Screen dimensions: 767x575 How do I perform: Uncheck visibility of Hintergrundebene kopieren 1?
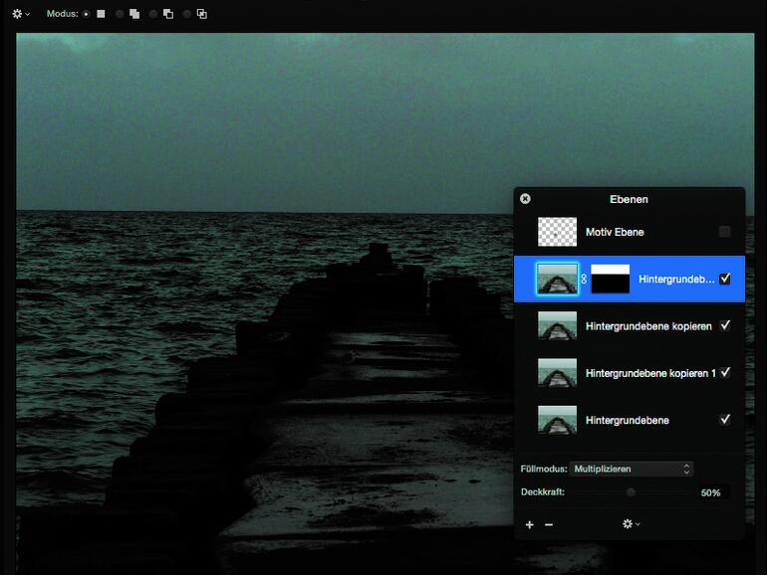[724, 372]
